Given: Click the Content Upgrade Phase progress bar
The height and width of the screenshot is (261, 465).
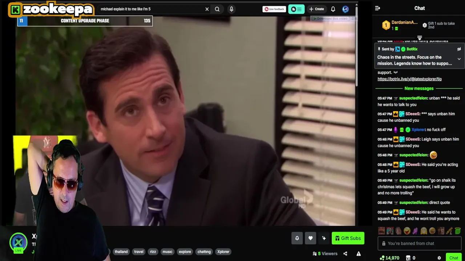Looking at the screenshot, I should tap(85, 21).
